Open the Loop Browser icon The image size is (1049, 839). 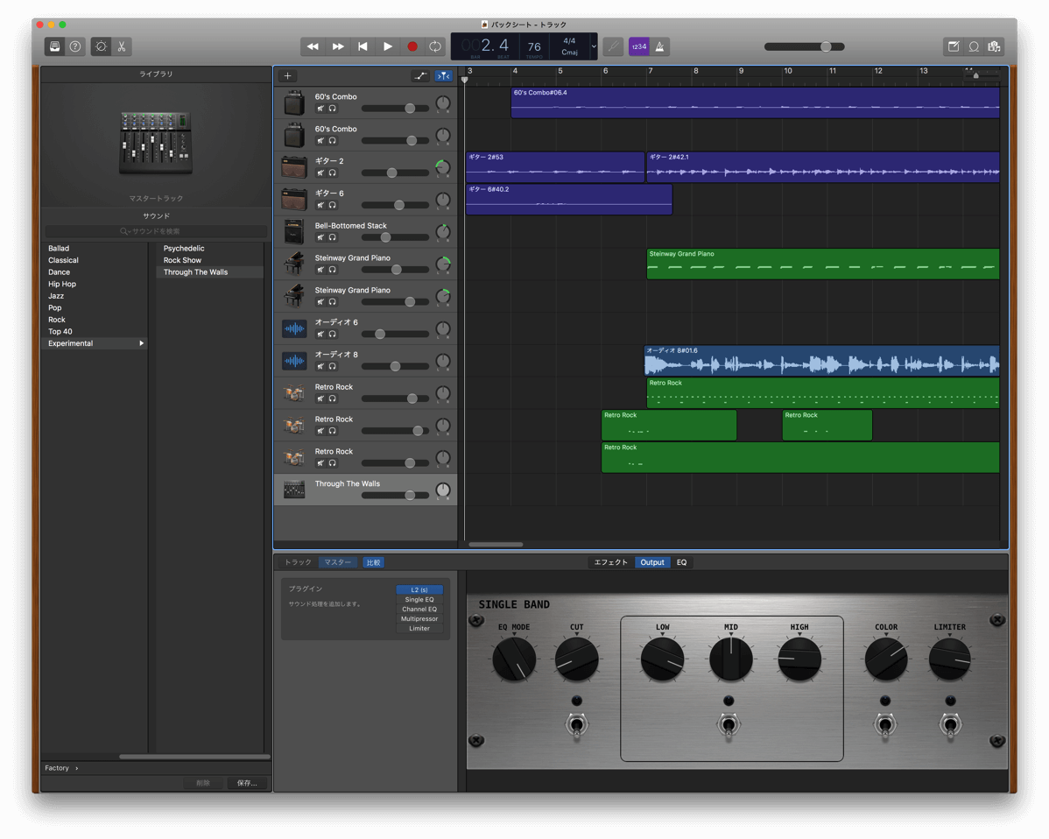pos(974,46)
